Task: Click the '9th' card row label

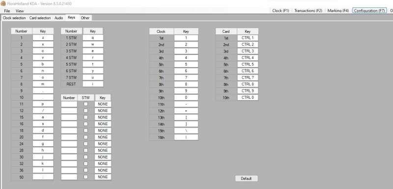Action: coord(226,91)
